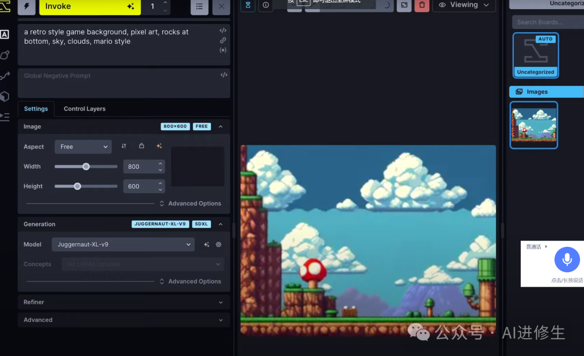Image resolution: width=584 pixels, height=356 pixels.
Task: Switch to the Control Layers tab
Action: pos(84,109)
